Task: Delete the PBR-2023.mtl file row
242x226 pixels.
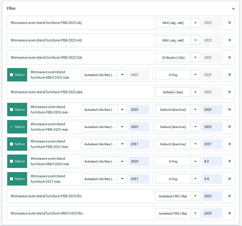Action: coord(229,40)
